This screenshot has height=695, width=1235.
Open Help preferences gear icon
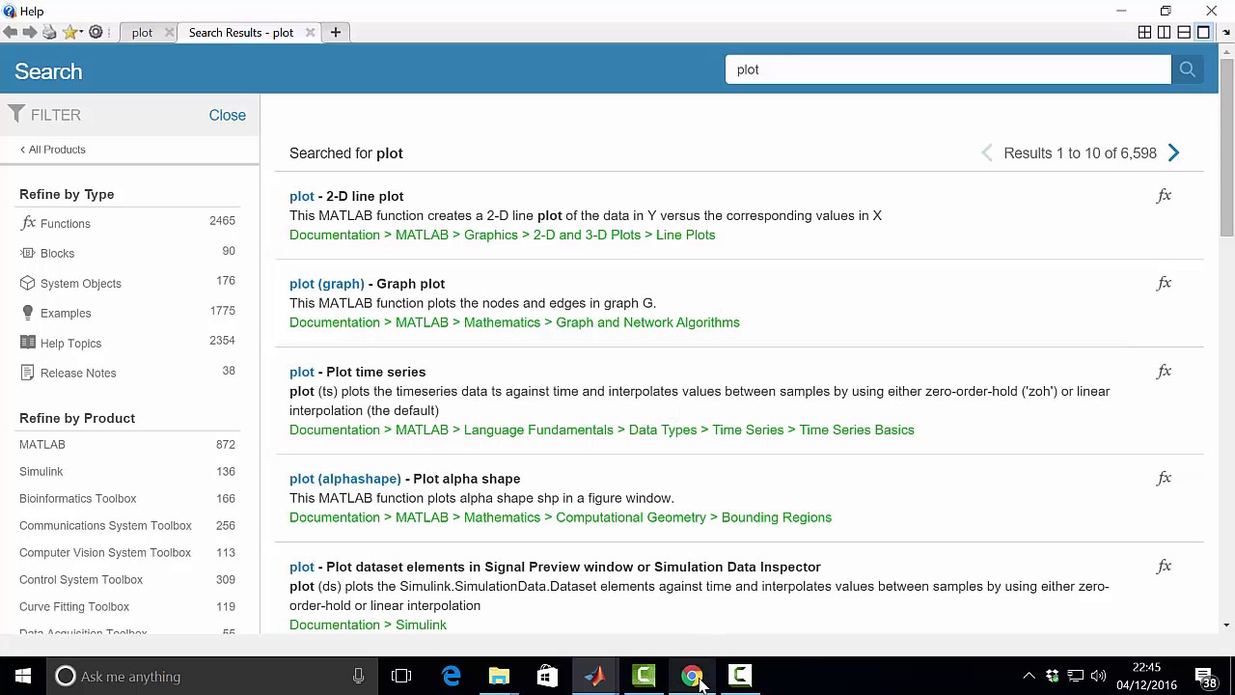click(x=96, y=32)
